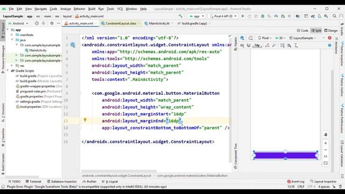Toggle the Project tool window stripe button
The height and width of the screenshot is (194, 345).
(x=3, y=30)
